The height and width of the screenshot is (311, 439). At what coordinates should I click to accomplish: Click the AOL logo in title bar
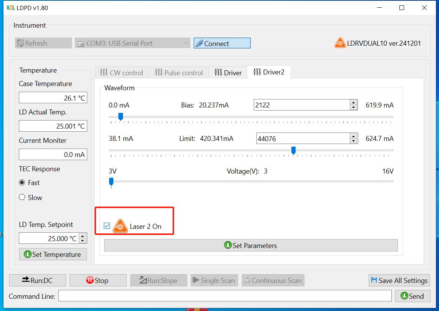(10, 8)
